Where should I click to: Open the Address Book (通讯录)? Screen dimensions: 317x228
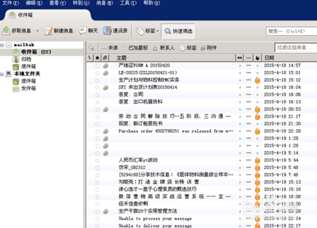[x=115, y=31]
